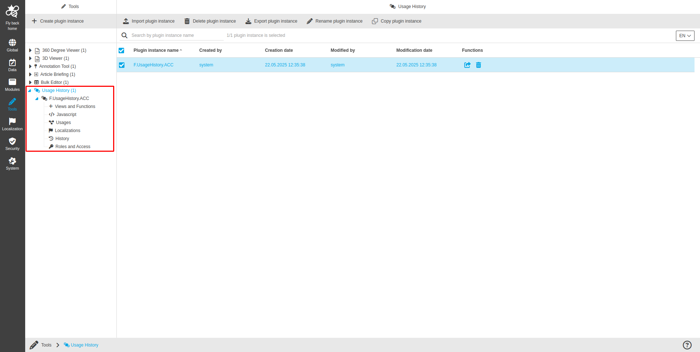Click the export icon in F.UsageHistory.ACC row
The height and width of the screenshot is (352, 700).
point(467,65)
